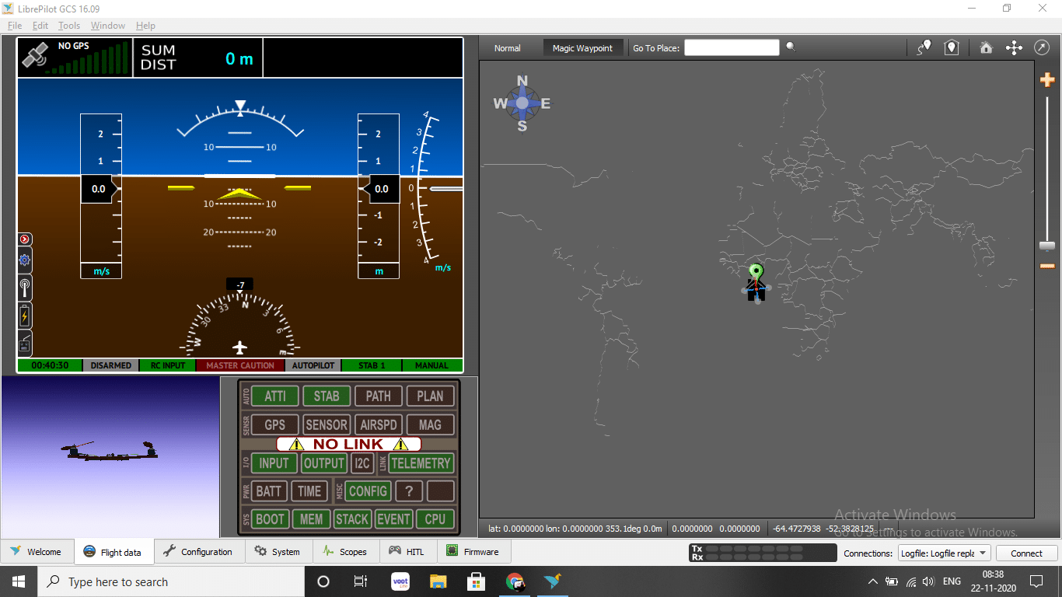Screen dimensions: 1062x597
Task: Show hidden system tray icons
Action: [x=872, y=581]
